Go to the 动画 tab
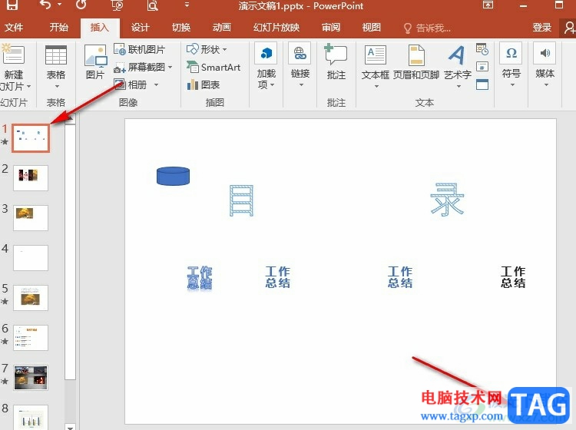Screen dimensions: 576x430 pyautogui.click(x=221, y=28)
